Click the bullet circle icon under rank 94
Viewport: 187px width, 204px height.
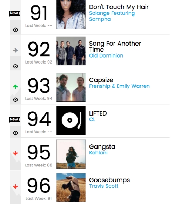[x=15, y=133]
